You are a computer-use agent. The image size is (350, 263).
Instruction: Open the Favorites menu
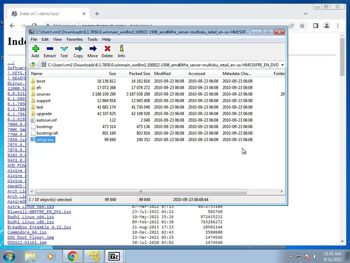75,39
